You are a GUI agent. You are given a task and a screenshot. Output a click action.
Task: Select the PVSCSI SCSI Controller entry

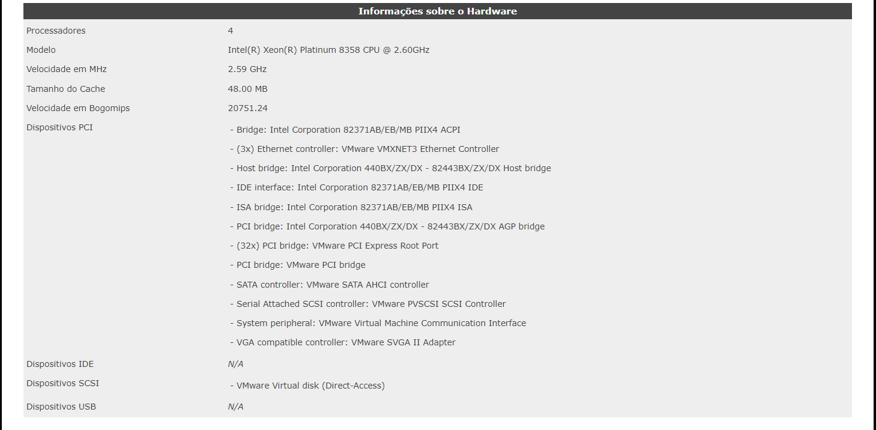tap(368, 304)
